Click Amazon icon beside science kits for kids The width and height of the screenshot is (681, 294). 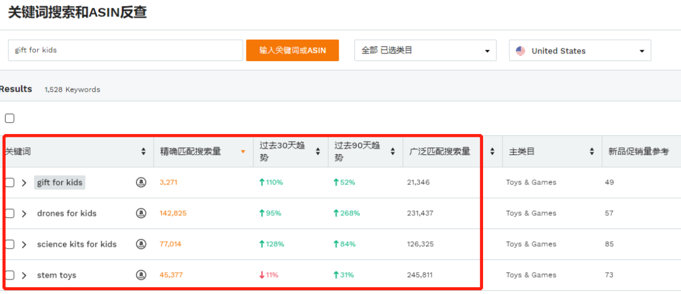coord(141,244)
